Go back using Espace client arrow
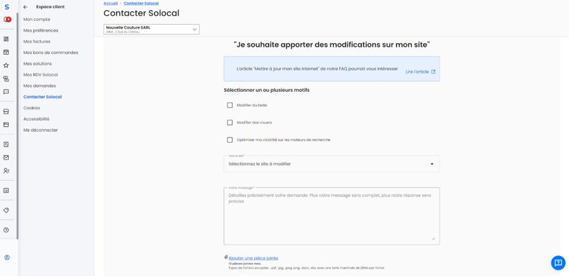The image size is (569, 277). click(x=25, y=7)
